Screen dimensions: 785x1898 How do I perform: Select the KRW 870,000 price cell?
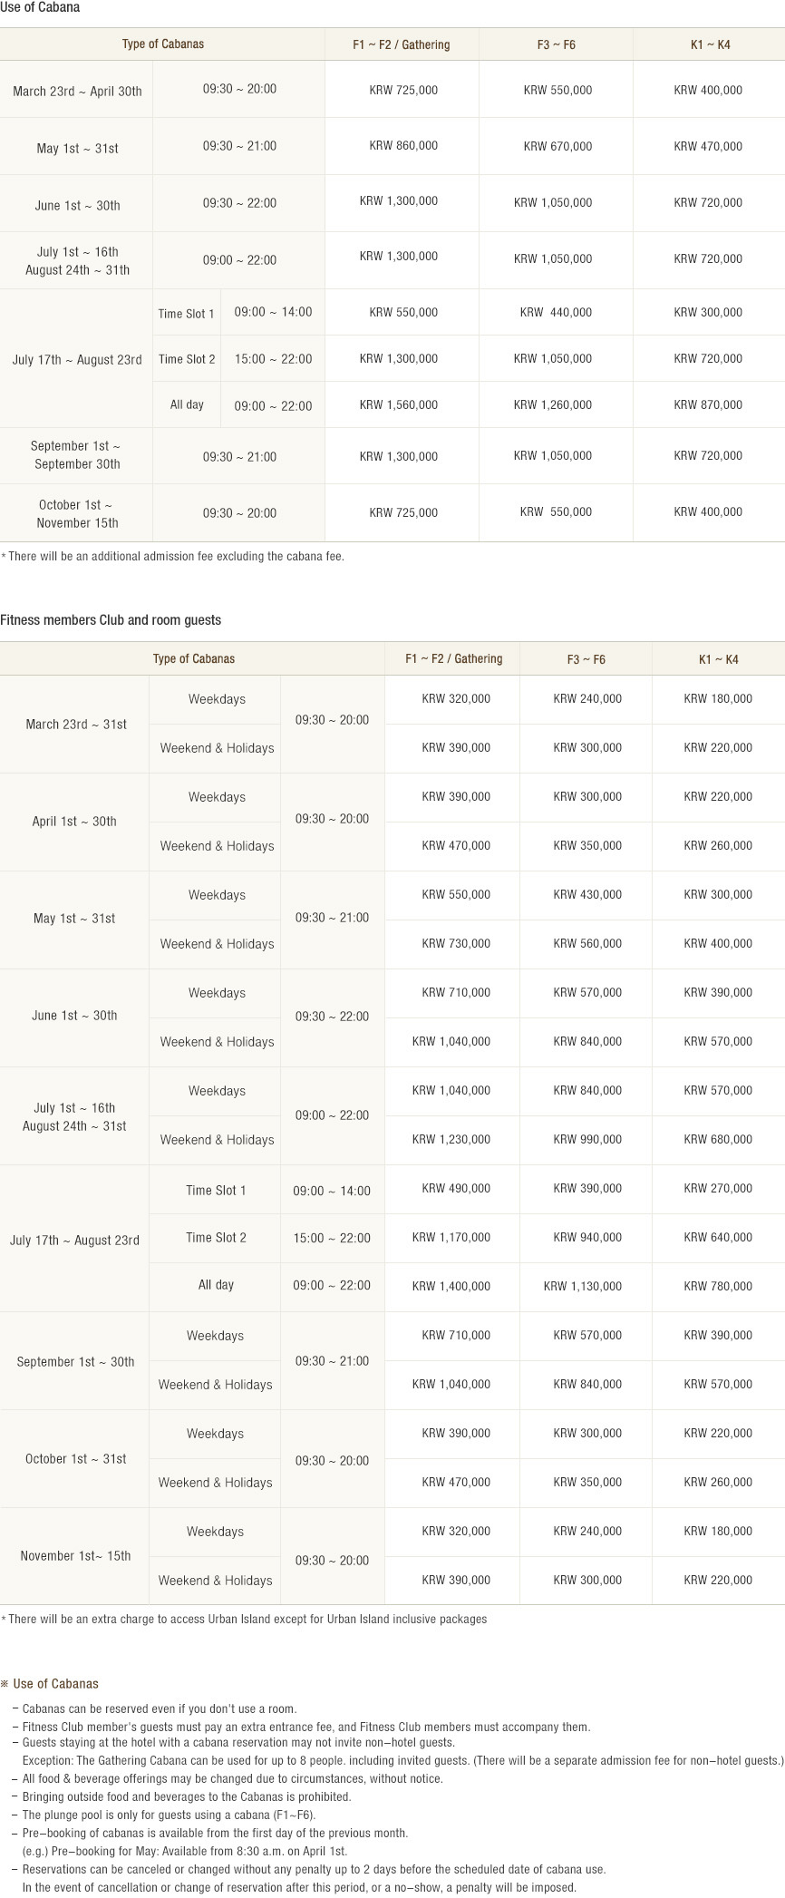pos(708,405)
